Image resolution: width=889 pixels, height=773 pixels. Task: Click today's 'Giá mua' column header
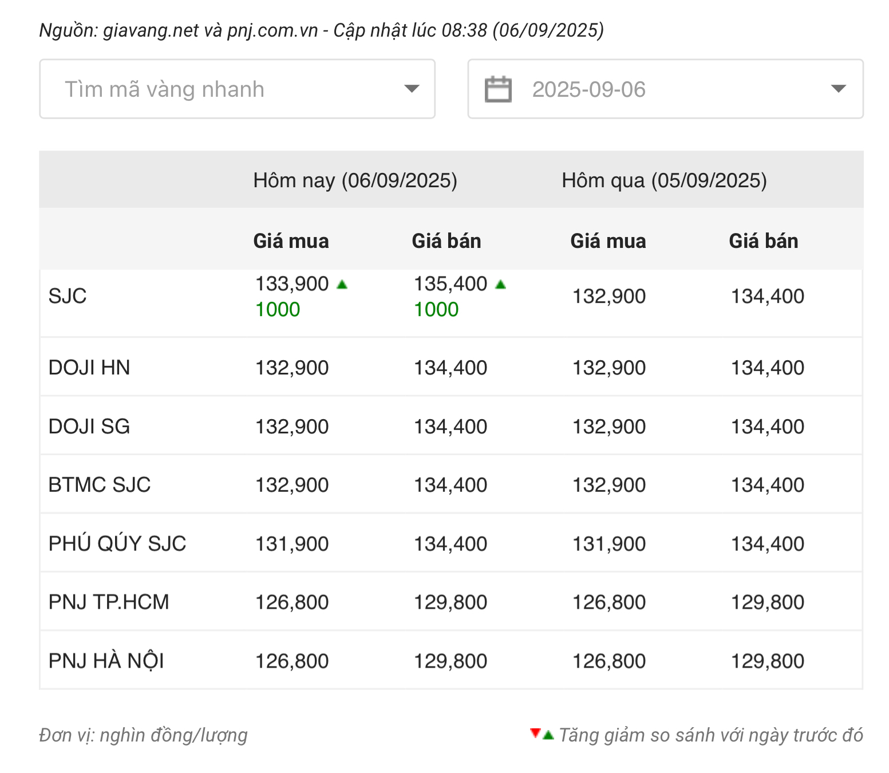(291, 241)
